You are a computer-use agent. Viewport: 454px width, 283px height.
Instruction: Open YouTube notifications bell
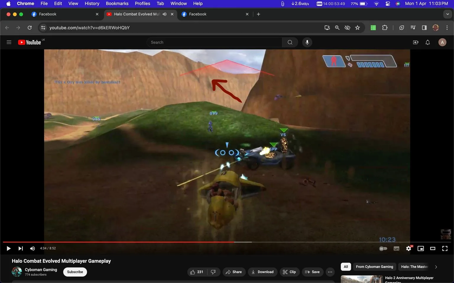(427, 42)
